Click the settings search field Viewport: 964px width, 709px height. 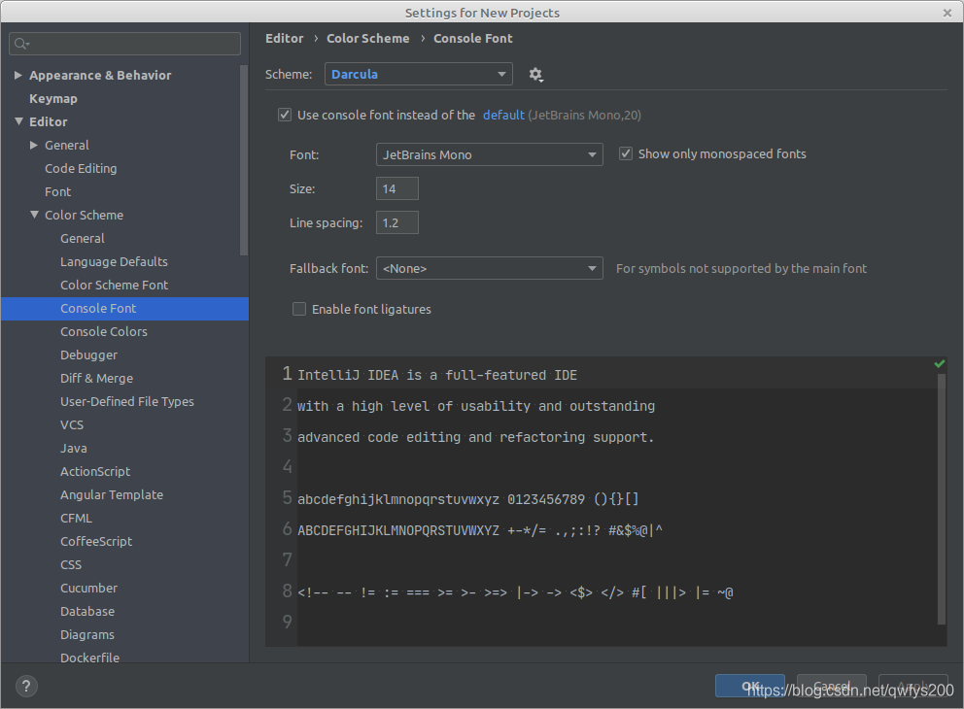click(124, 44)
